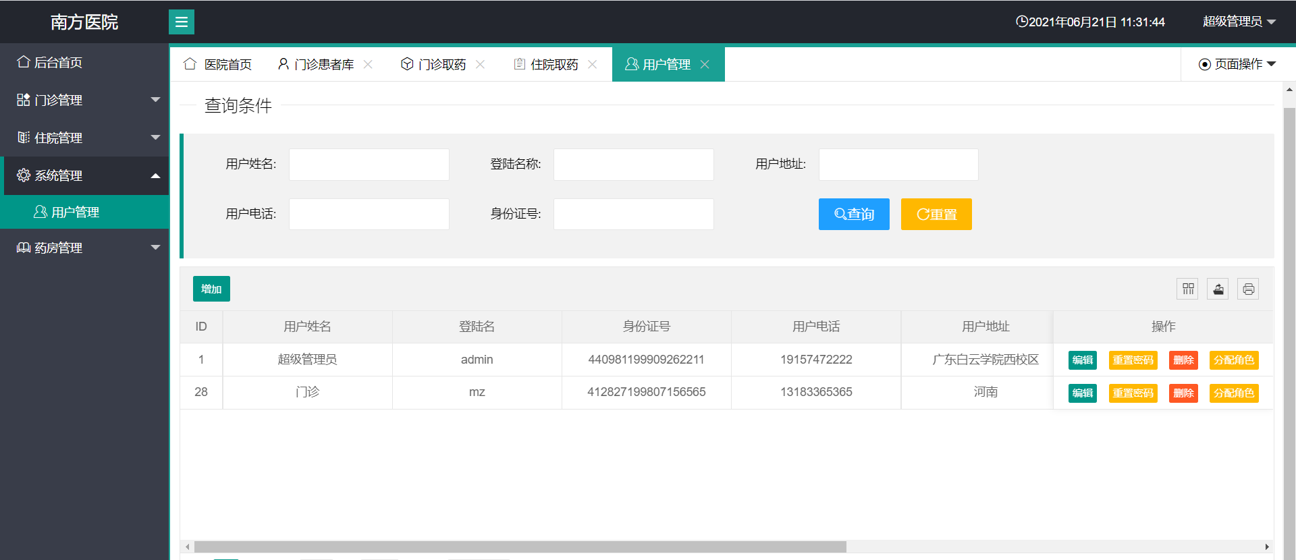The height and width of the screenshot is (560, 1296).
Task: Click the blue 查询 search button
Action: [x=854, y=214]
